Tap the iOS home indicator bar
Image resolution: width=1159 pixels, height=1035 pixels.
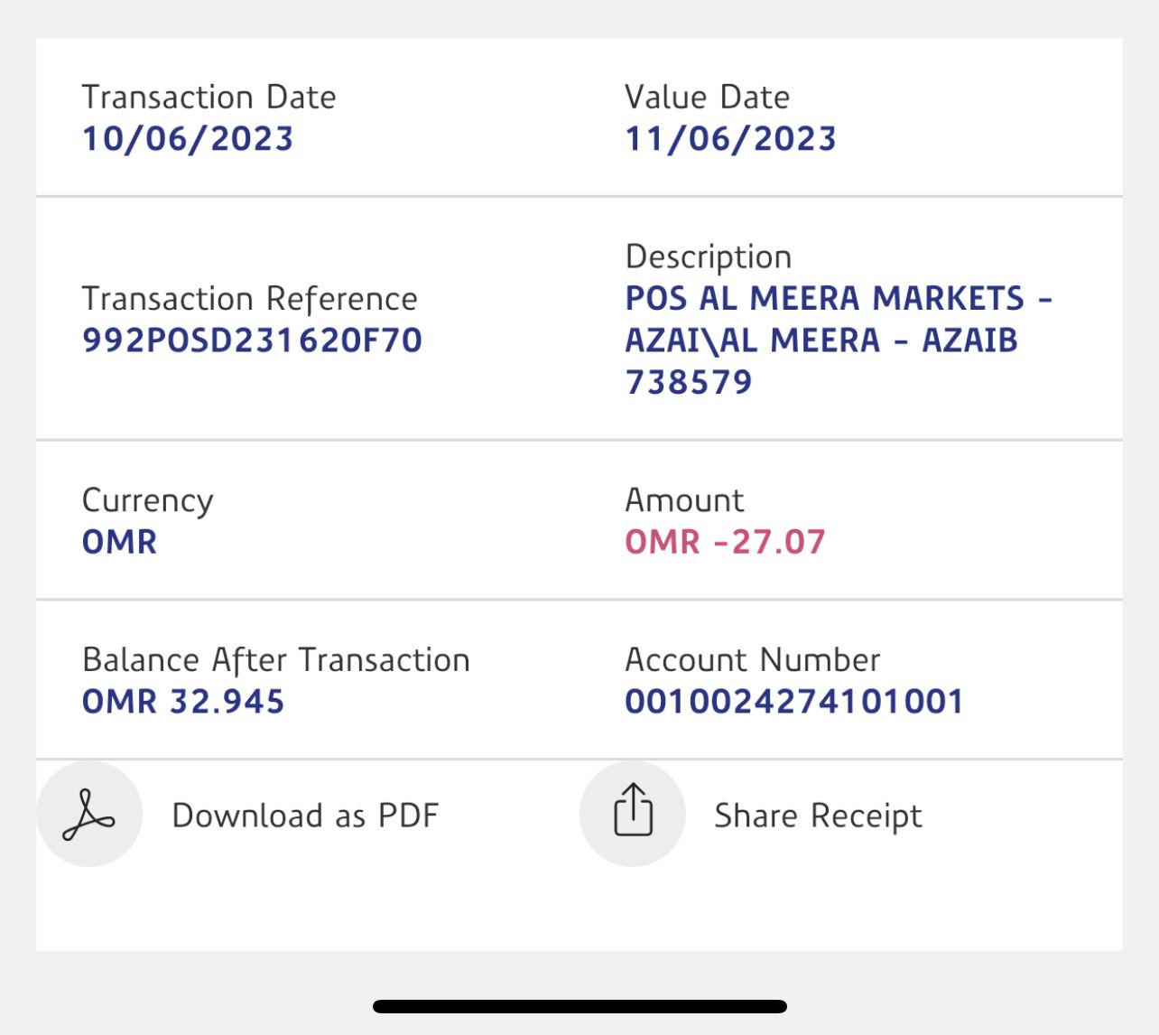coord(579,1006)
